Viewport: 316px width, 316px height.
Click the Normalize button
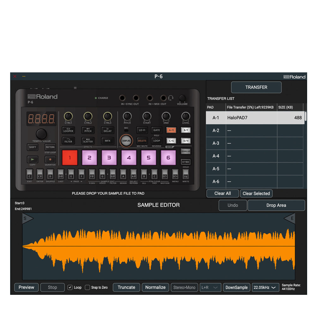coord(155,287)
